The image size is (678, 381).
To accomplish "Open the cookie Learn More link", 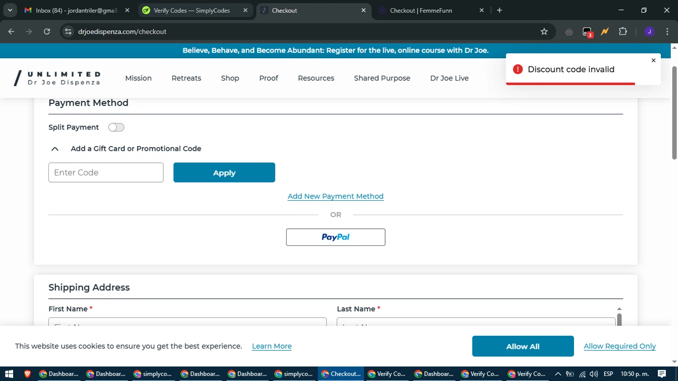I will point(272,346).
